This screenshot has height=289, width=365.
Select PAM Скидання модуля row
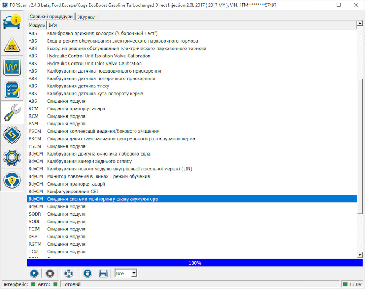(192, 124)
